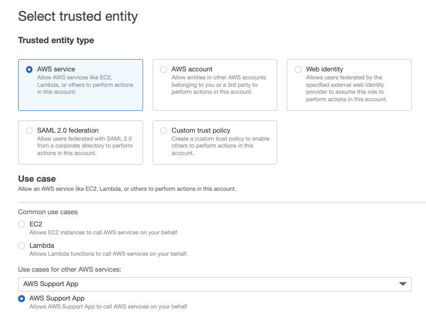Image resolution: width=426 pixels, height=325 pixels.
Task: Select the AWS service radio button
Action: coord(29,69)
